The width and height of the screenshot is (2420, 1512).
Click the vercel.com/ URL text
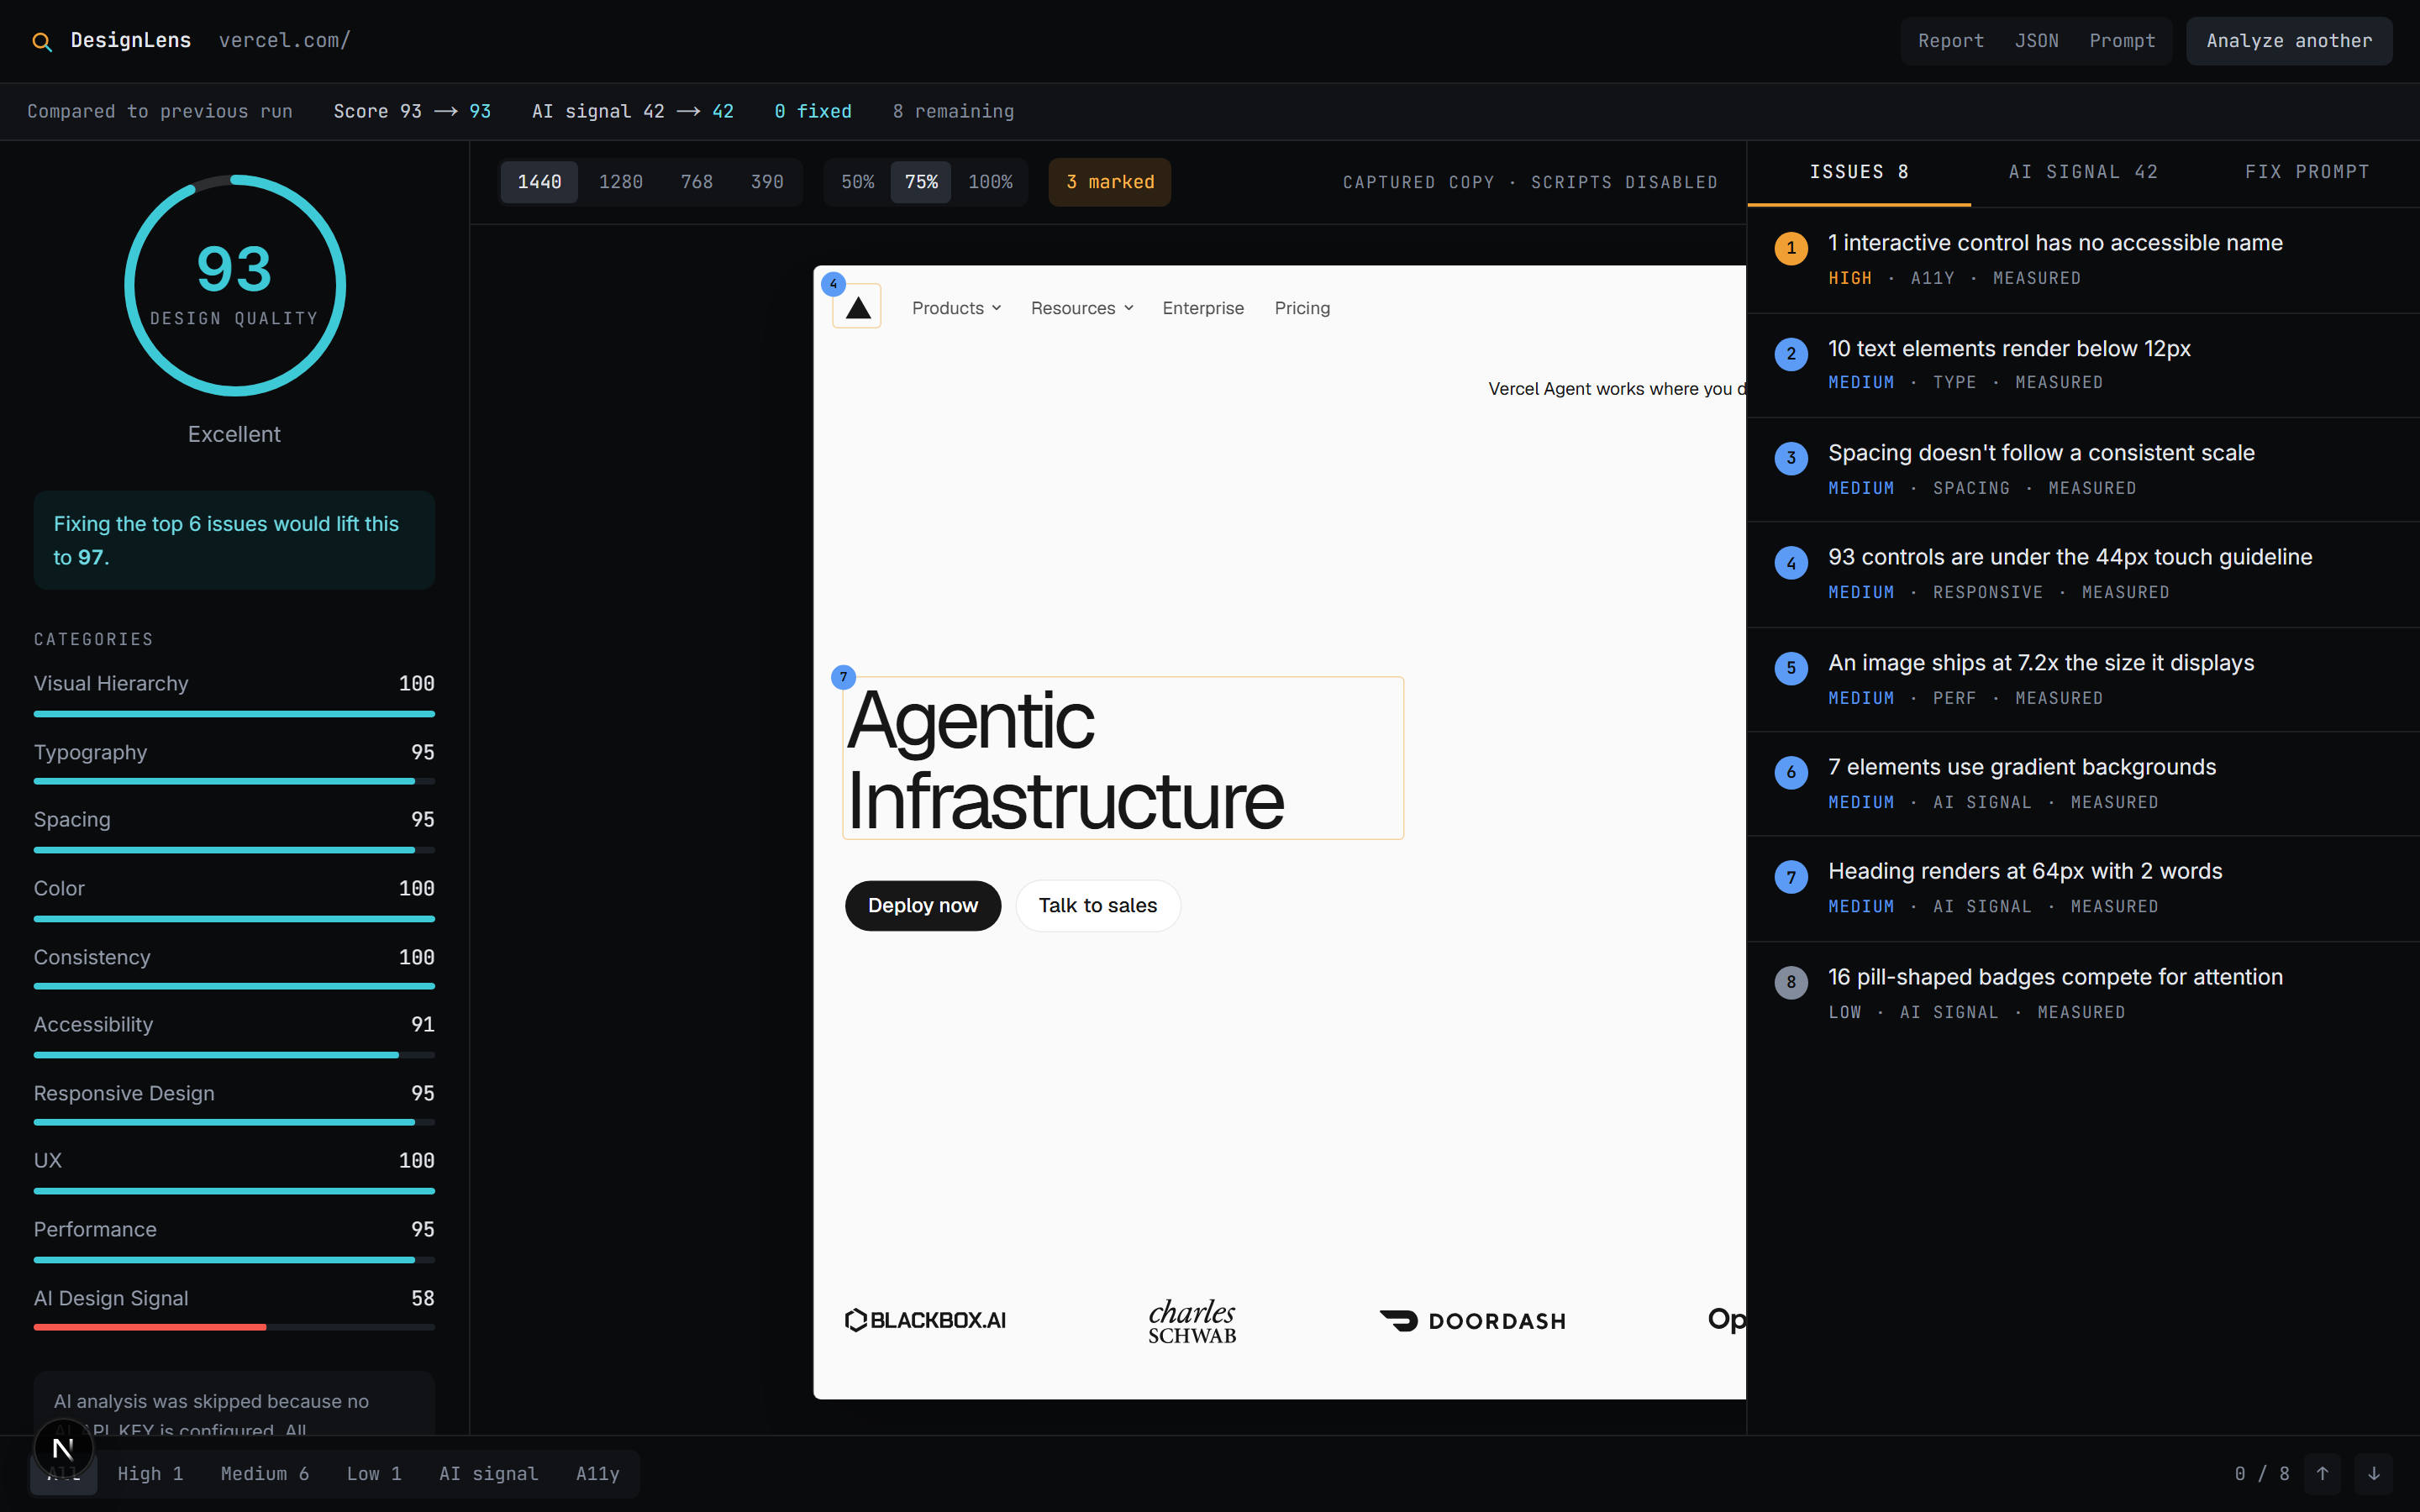[x=284, y=41]
